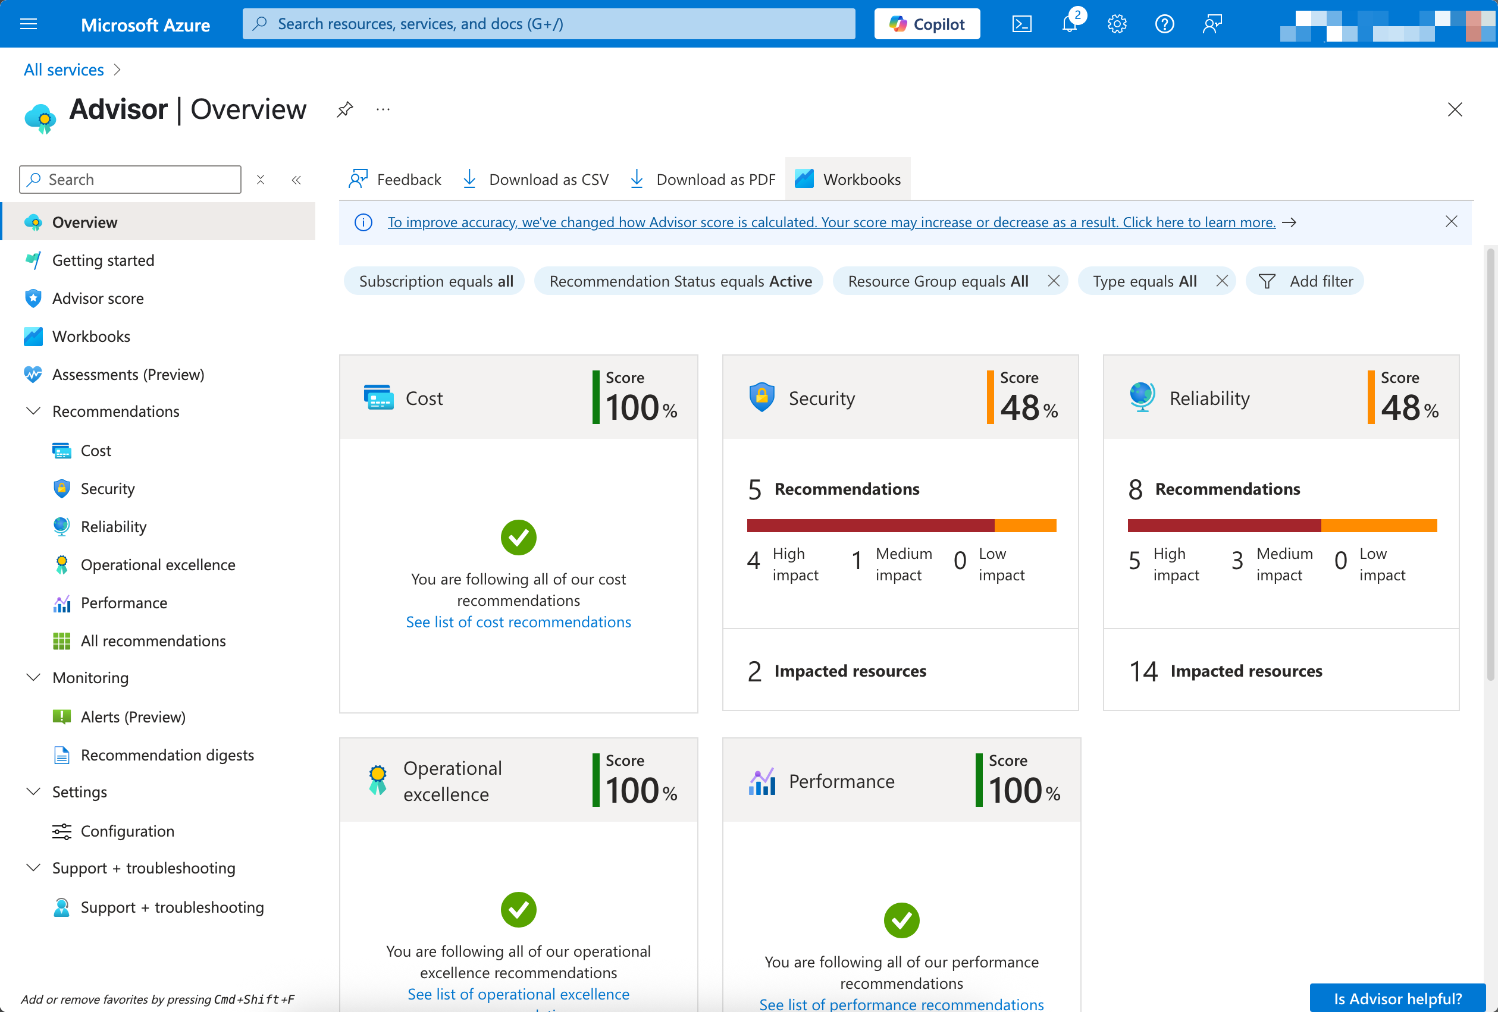The image size is (1498, 1012).
Task: Select Advisor score in the sidebar
Action: point(98,298)
